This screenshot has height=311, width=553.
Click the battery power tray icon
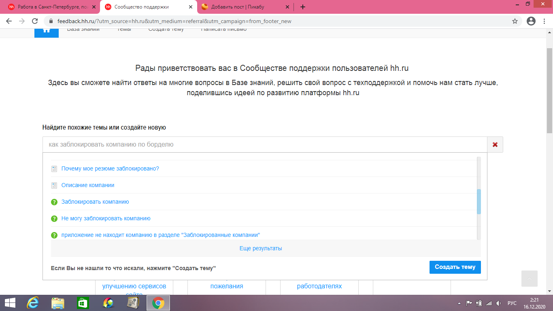tap(479, 303)
